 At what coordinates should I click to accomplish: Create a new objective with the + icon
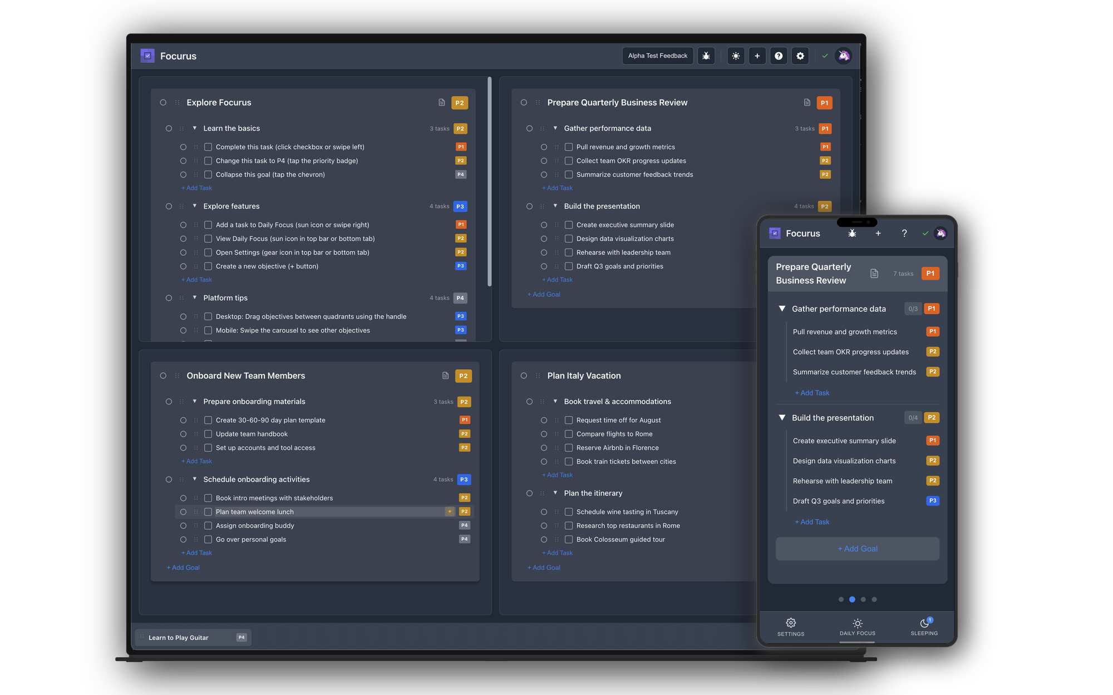point(757,56)
